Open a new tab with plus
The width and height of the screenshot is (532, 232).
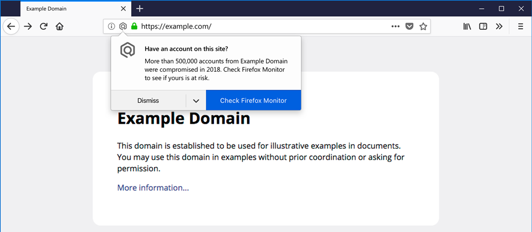click(140, 9)
